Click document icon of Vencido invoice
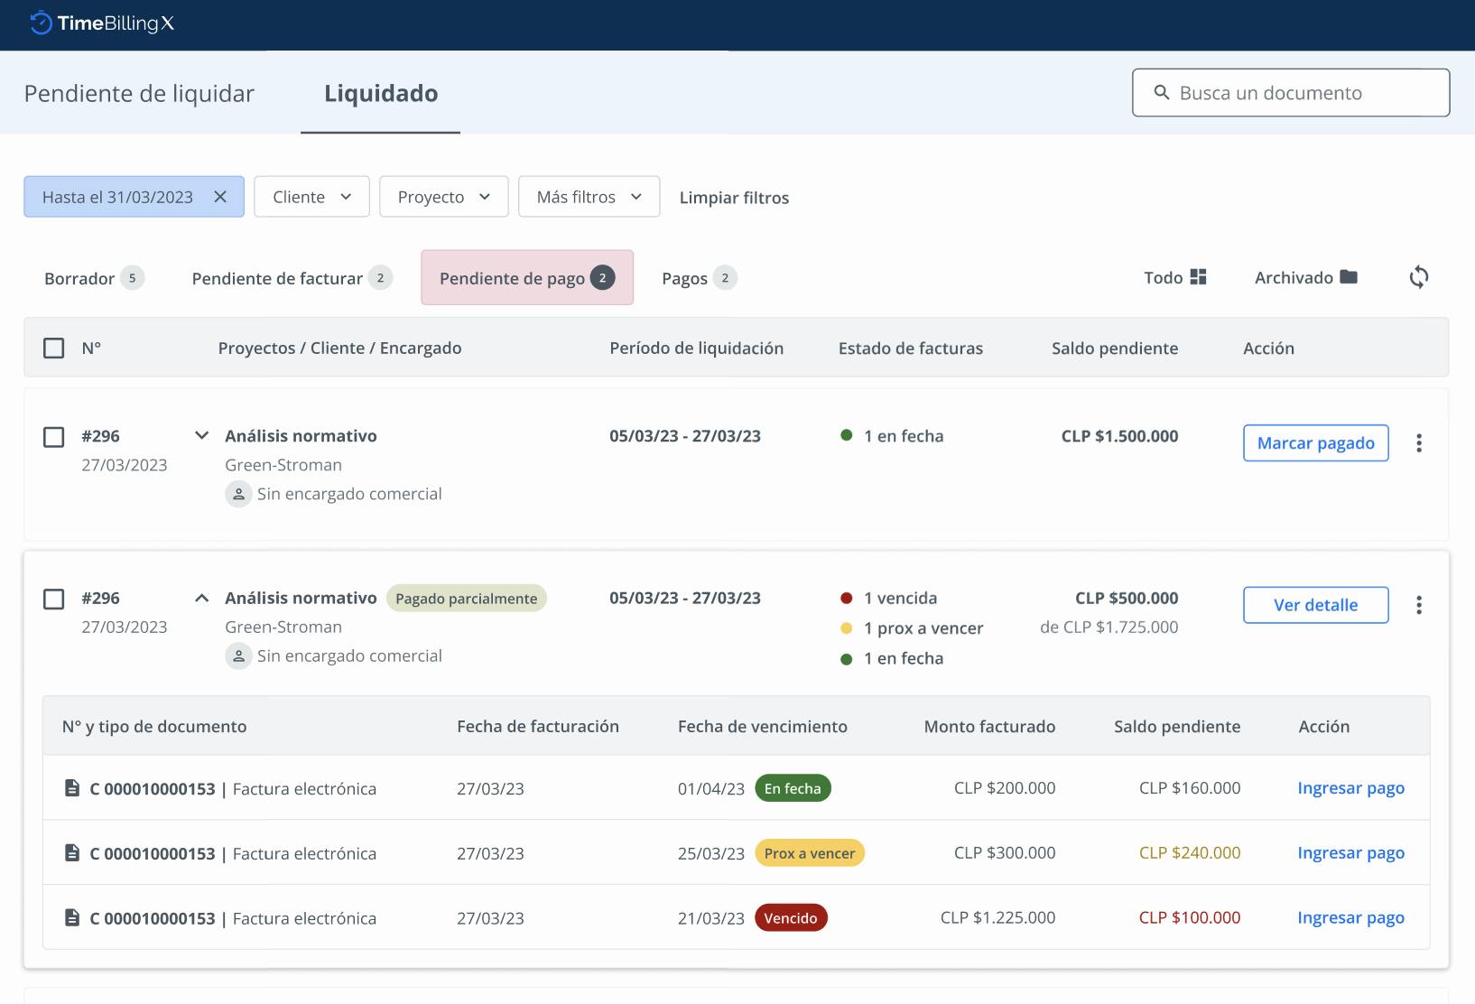Screen dimensions: 1475x1004 click(x=72, y=917)
